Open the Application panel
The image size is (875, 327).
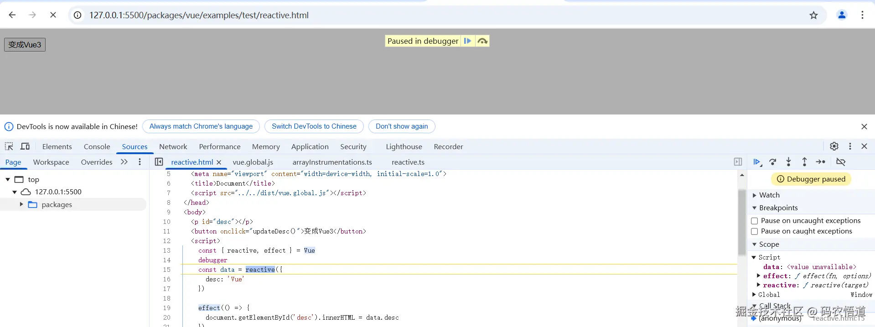(310, 146)
